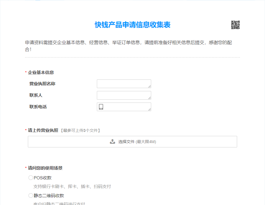Focus the 联系人 input box
Screen dimensions: 265x205
(x=124, y=95)
